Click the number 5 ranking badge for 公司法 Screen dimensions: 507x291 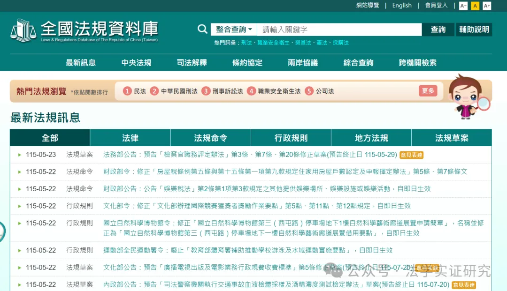(x=309, y=91)
